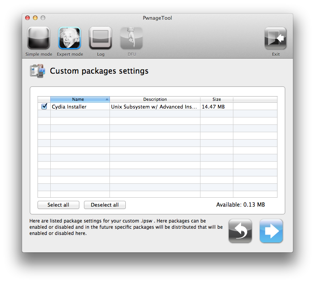The height and width of the screenshot is (283, 315).
Task: Click the Size column header
Action: coord(217,99)
